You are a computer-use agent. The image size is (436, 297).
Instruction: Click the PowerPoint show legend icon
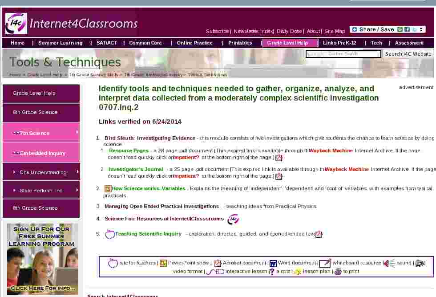(x=163, y=263)
